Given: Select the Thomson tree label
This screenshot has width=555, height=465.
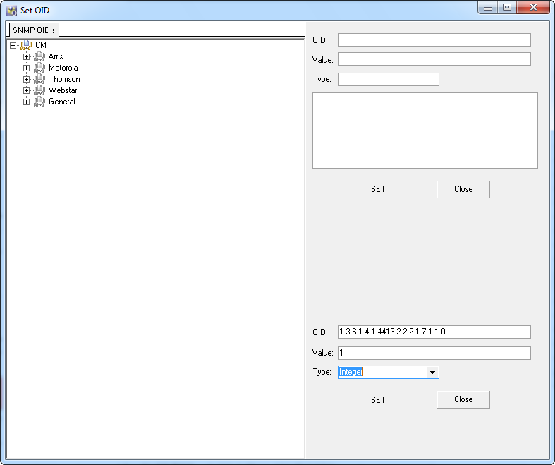Looking at the screenshot, I should pos(64,79).
